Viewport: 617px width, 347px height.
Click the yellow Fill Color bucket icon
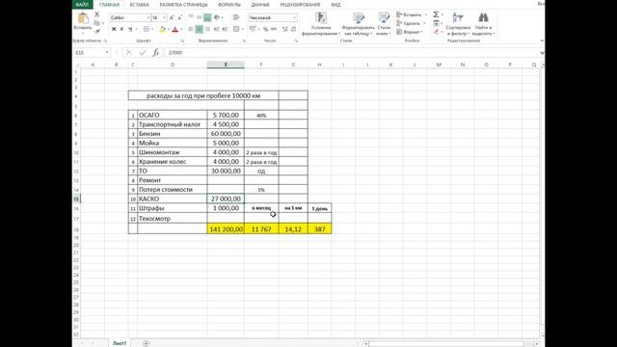(163, 29)
